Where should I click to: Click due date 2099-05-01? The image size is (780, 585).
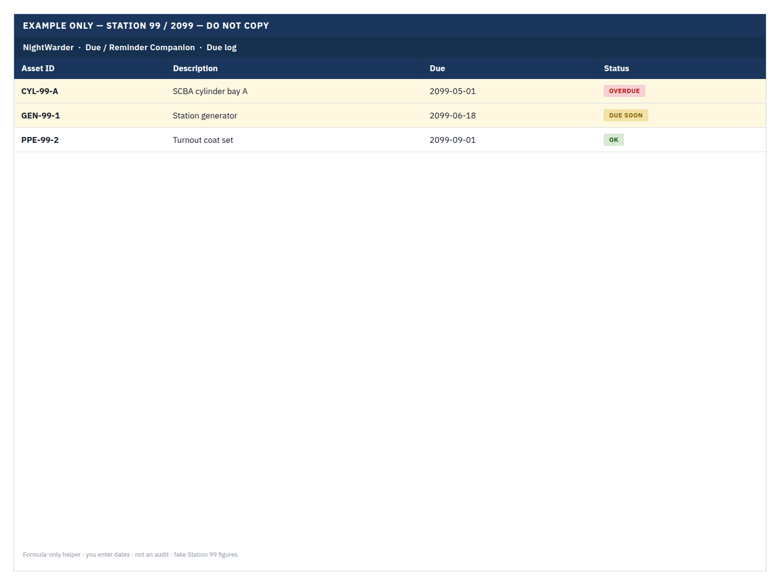(452, 91)
